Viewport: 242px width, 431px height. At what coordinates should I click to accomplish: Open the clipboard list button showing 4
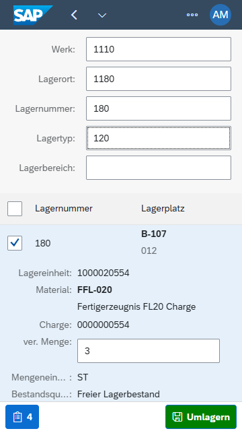point(22,417)
